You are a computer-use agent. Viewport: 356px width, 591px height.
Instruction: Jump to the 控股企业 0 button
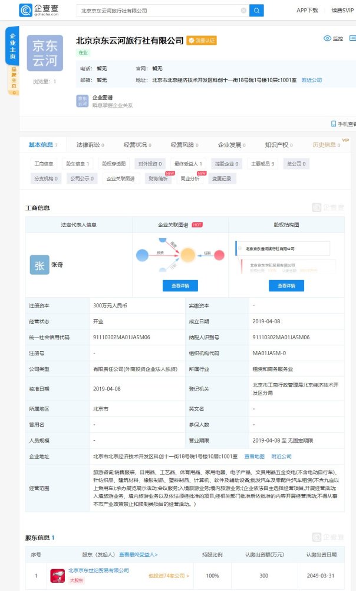pyautogui.click(x=226, y=164)
